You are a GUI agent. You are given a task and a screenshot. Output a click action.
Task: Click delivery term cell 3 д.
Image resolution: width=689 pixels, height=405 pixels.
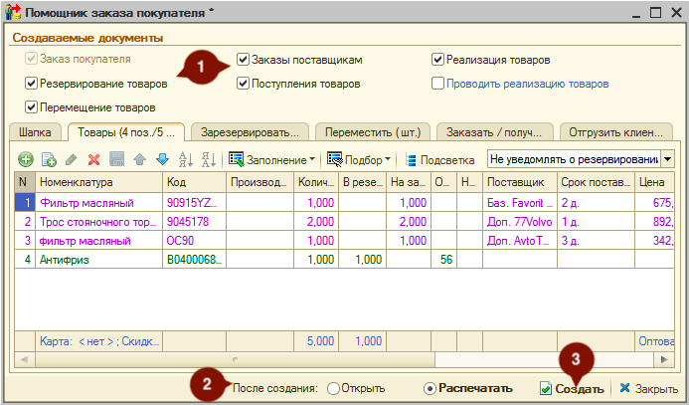tap(596, 241)
